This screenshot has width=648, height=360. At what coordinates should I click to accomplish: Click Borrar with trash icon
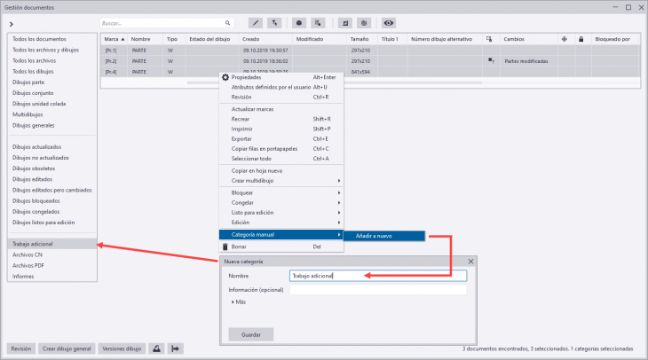click(x=281, y=247)
